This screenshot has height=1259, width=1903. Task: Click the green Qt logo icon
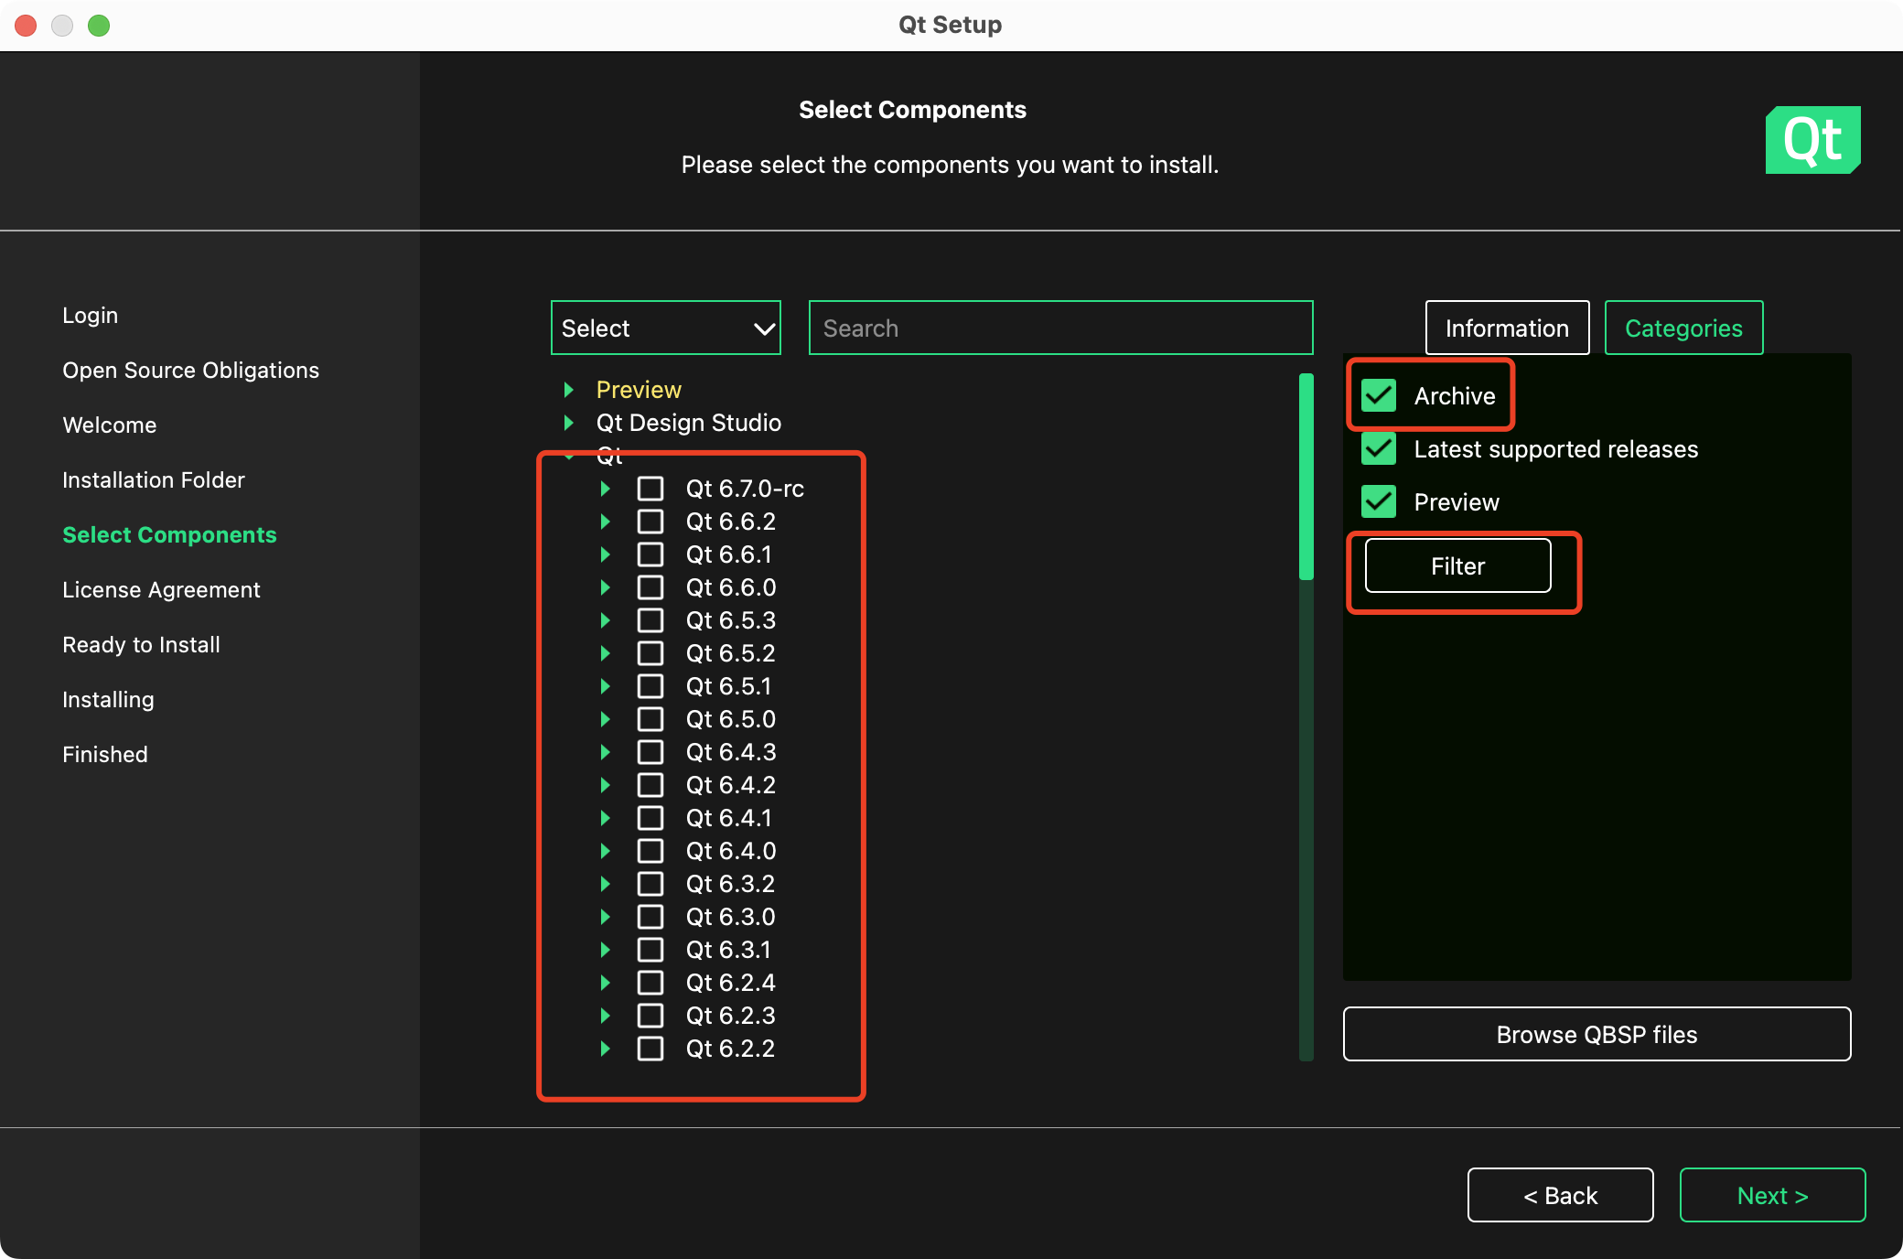click(x=1812, y=140)
